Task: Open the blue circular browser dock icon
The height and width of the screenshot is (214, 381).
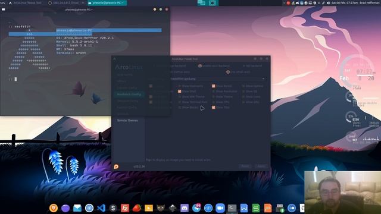Action: (x=89, y=208)
